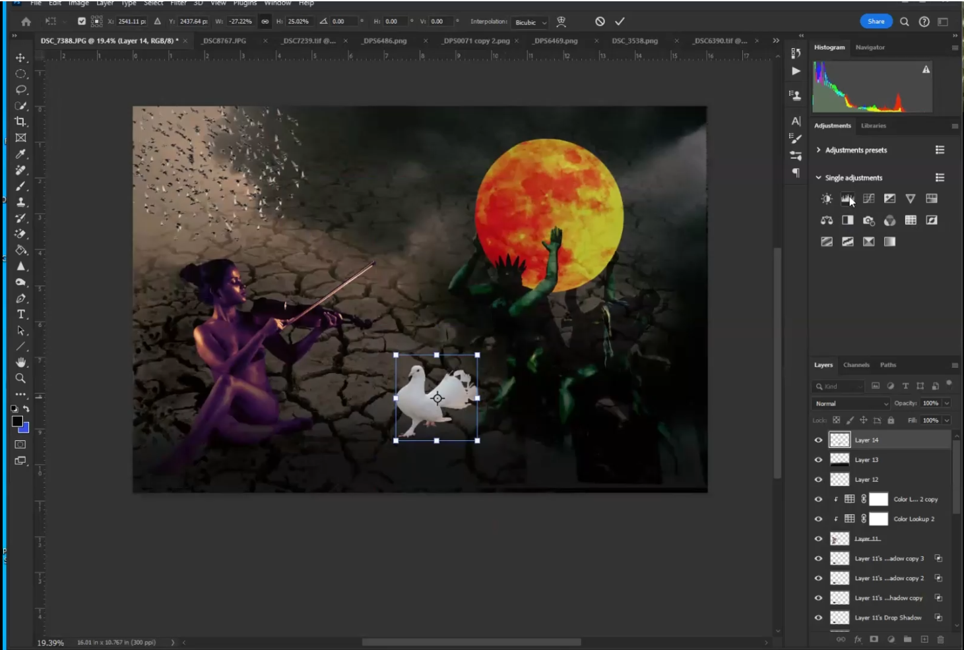The image size is (964, 650).
Task: Select the Hand tool
Action: (x=20, y=363)
